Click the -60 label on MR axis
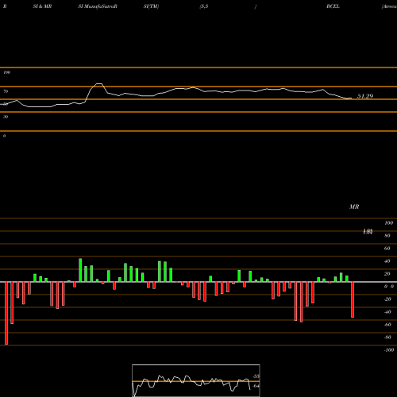The height and width of the screenshot is (397, 397). pyautogui.click(x=387, y=325)
